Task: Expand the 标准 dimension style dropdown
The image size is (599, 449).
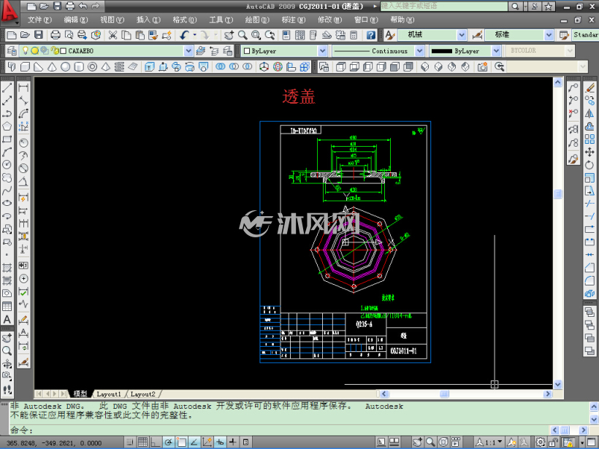Action: [549, 35]
